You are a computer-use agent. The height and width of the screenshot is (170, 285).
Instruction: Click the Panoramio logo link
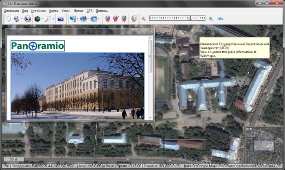point(37,46)
